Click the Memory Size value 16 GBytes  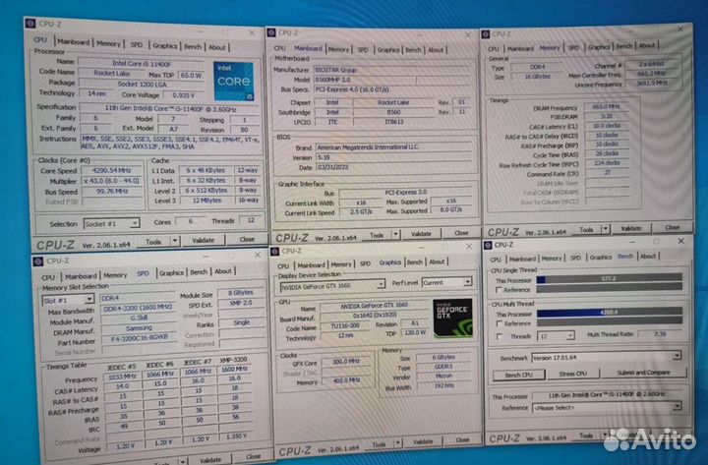click(x=537, y=77)
